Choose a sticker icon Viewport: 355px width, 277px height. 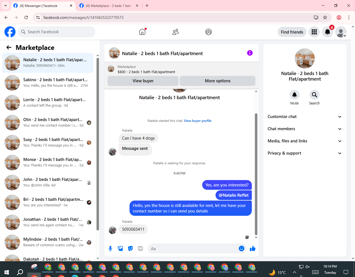pyautogui.click(x=130, y=248)
